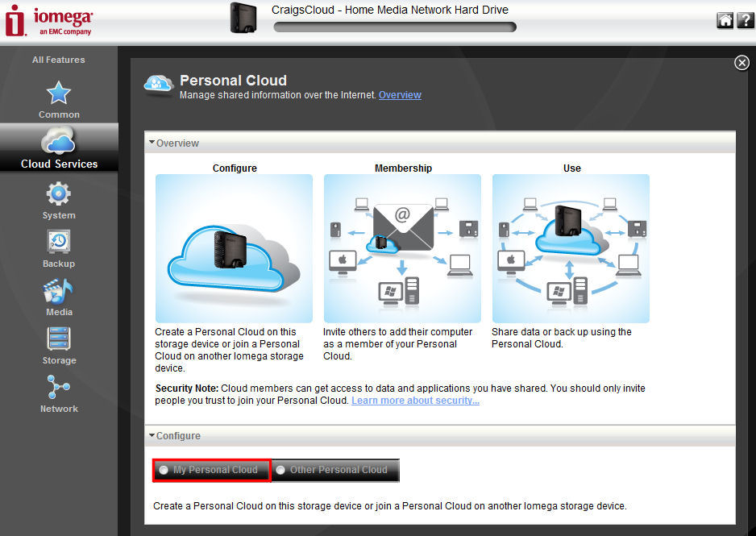The image size is (756, 536).
Task: Click the hard drive device icon in the header
Action: 243,18
